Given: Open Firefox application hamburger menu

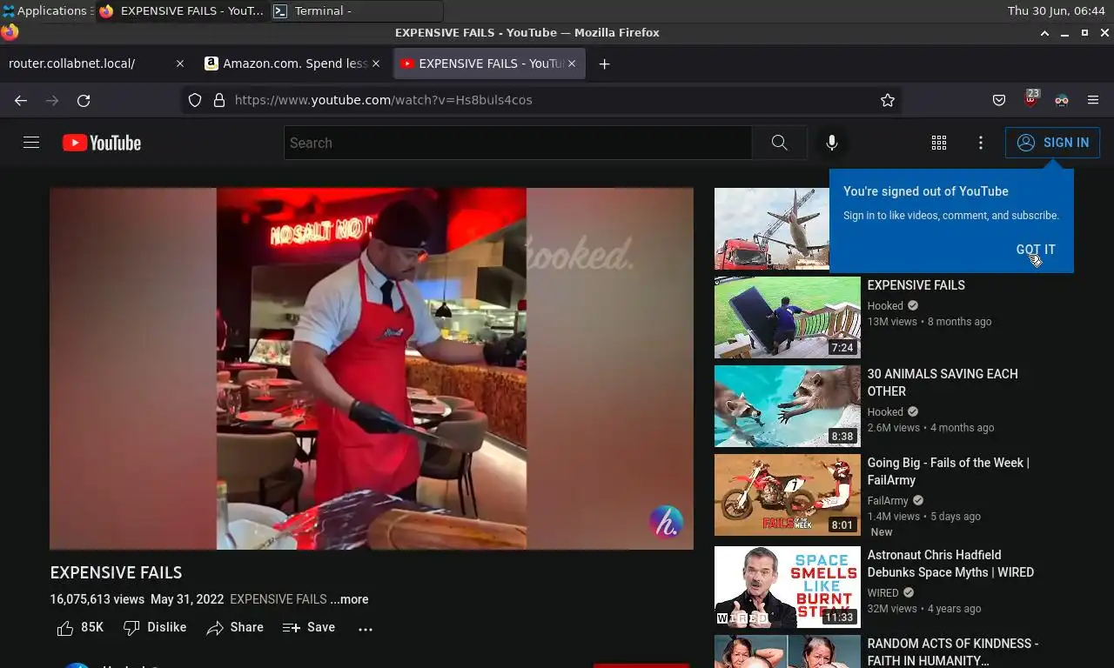Looking at the screenshot, I should pyautogui.click(x=1093, y=100).
